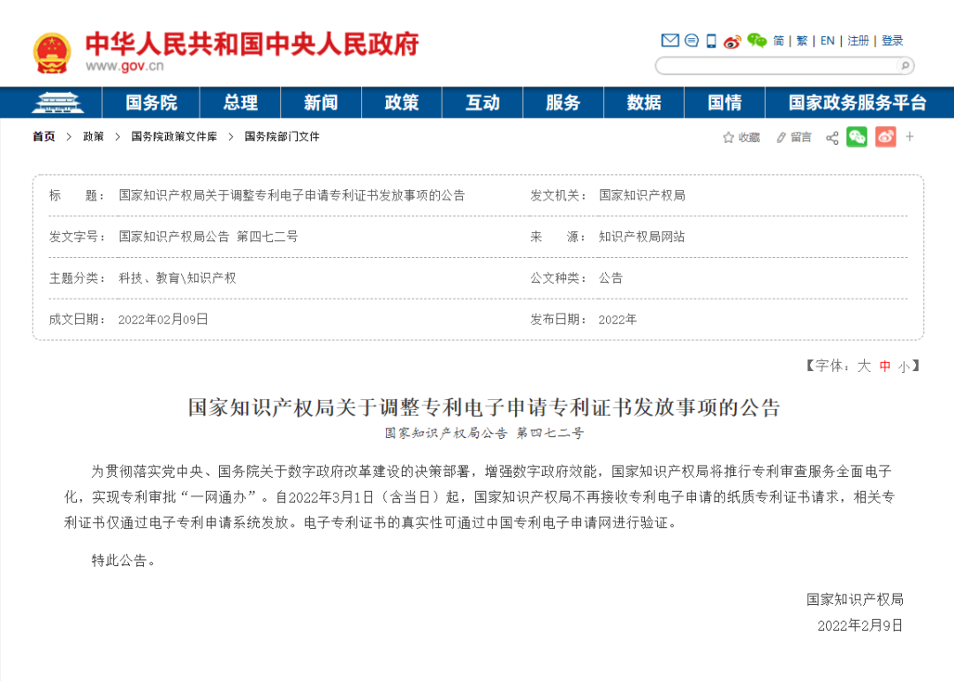Open the 国情 menu tab
The image size is (954, 681).
tap(724, 102)
